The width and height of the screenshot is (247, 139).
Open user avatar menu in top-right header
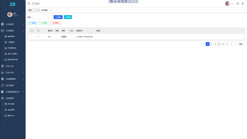[x=227, y=3]
